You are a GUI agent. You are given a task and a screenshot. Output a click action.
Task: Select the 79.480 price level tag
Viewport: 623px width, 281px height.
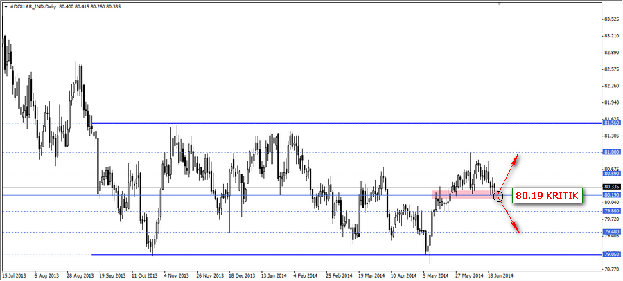point(610,232)
